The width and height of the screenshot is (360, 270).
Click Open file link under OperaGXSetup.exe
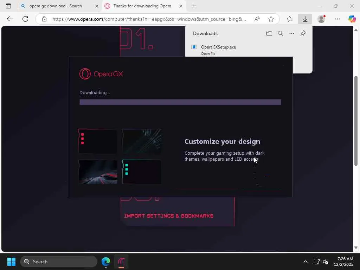click(208, 54)
